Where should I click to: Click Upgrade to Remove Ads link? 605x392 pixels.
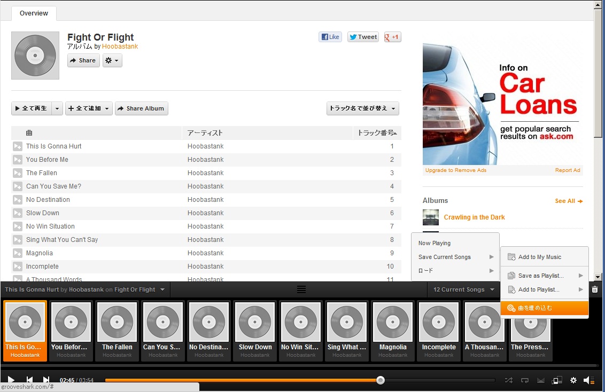(456, 170)
